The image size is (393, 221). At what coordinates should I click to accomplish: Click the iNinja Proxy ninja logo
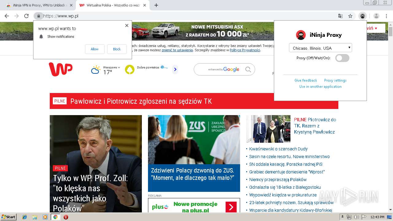tap(301, 35)
